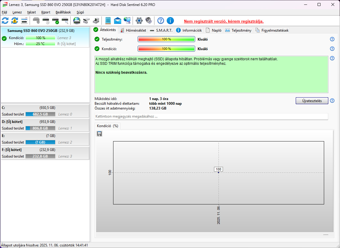Click green check icon beside Samsung SSD Kondíció
Viewport: 340px width, 248px height.
pyautogui.click(x=4, y=38)
